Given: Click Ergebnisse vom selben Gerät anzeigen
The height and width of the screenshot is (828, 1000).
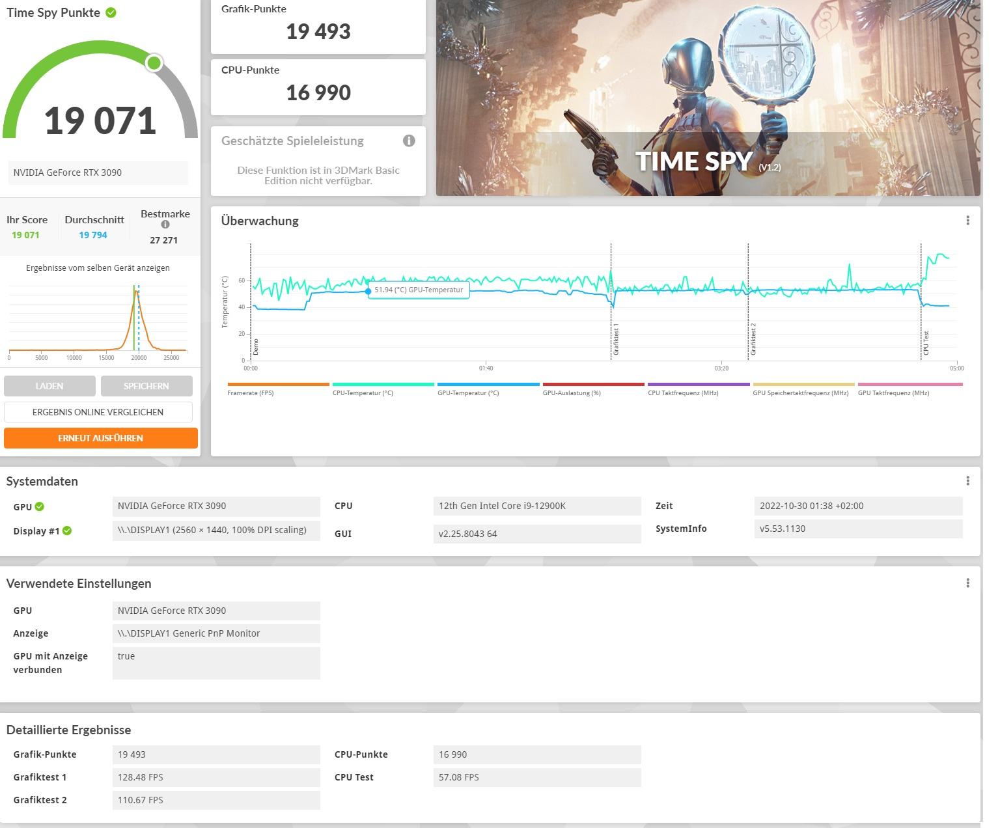Looking at the screenshot, I should 98,268.
